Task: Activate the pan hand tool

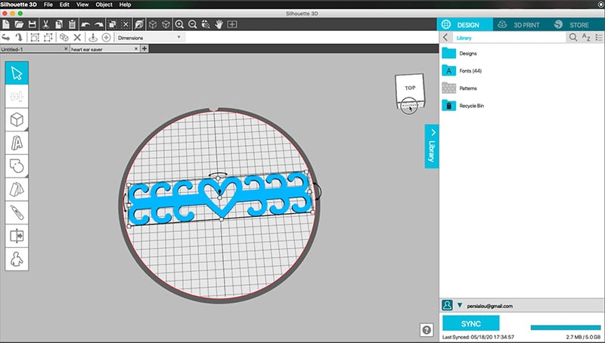Action: (219, 24)
